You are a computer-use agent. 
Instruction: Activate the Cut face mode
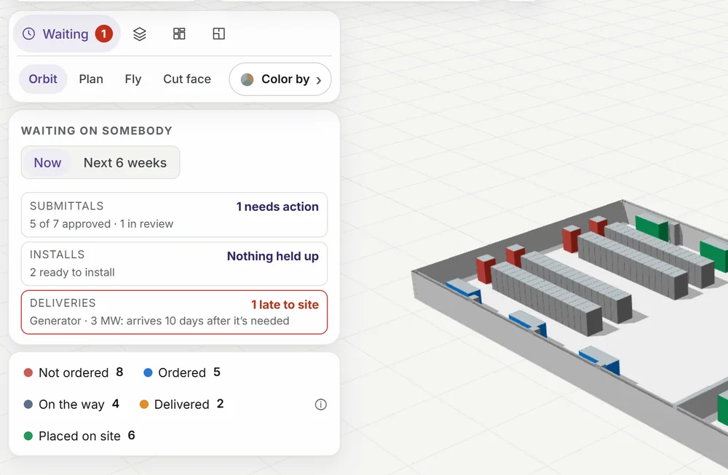tap(186, 79)
